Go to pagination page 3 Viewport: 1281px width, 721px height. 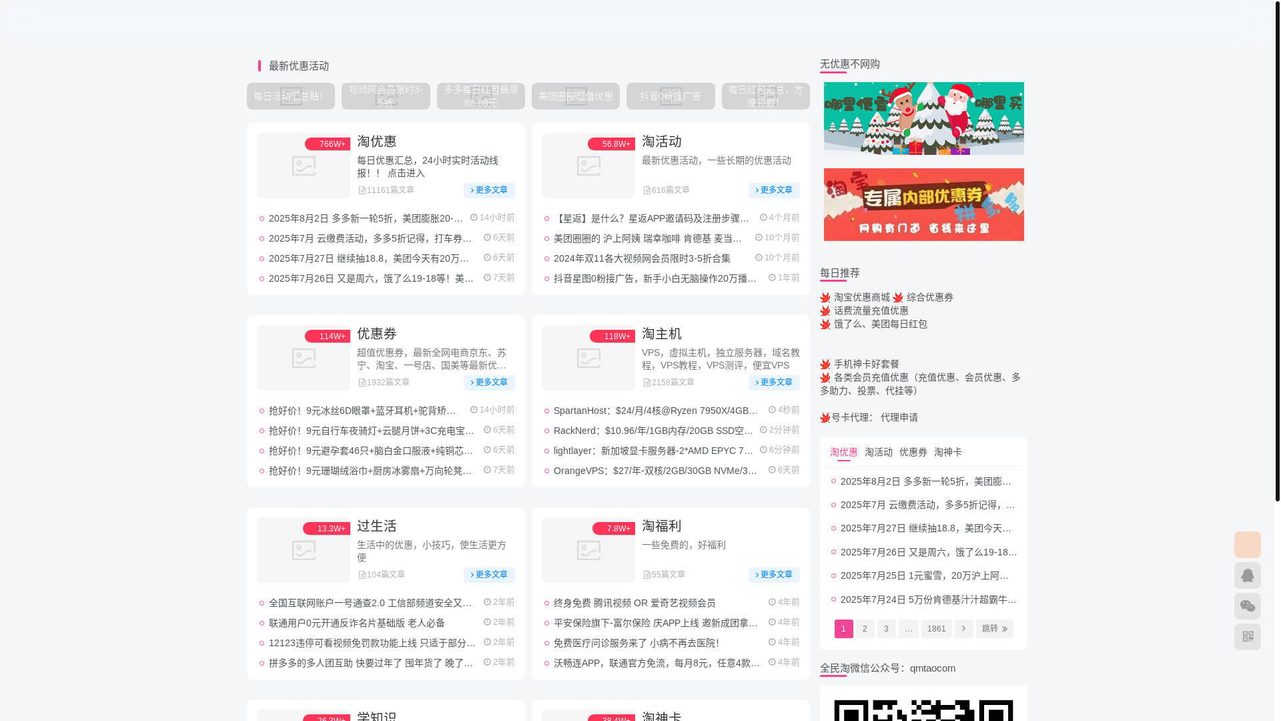[886, 629]
